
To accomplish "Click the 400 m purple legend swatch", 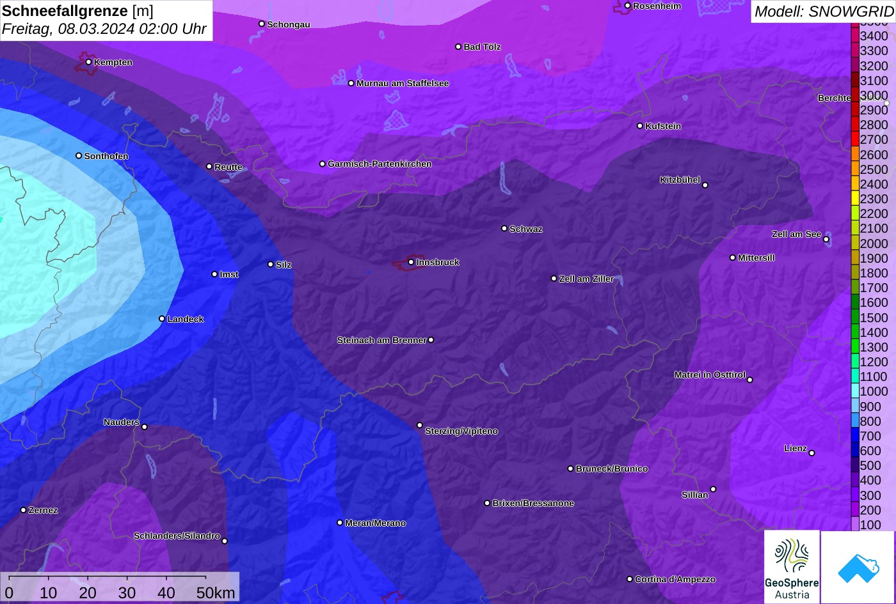I will tap(854, 480).
